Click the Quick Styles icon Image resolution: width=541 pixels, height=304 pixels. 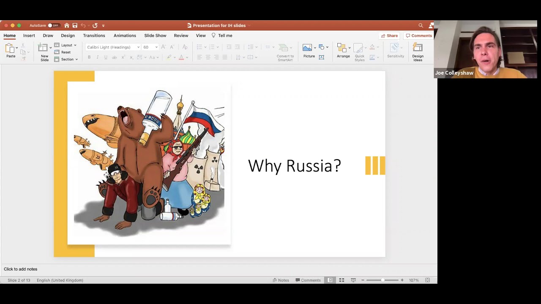pos(358,48)
